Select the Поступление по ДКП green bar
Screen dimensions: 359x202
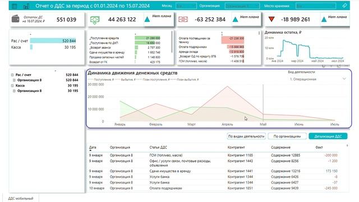pos(145,43)
